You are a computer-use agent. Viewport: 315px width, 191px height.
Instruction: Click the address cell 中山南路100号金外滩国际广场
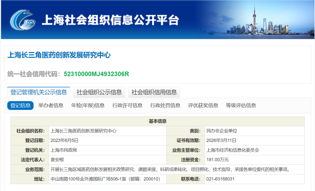click(x=105, y=179)
